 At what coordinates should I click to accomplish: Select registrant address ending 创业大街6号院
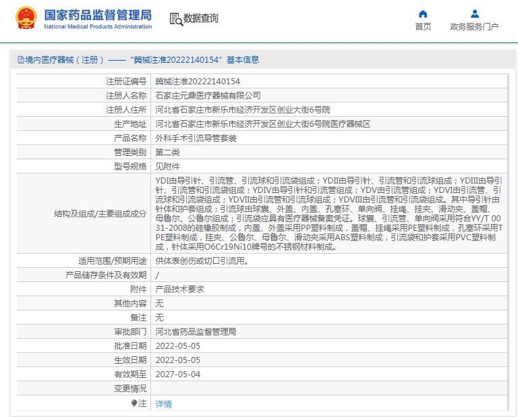243,110
